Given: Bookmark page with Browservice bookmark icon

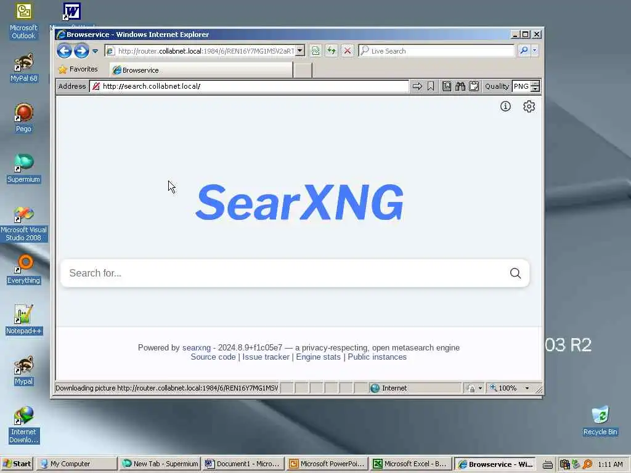Looking at the screenshot, I should click(x=431, y=86).
